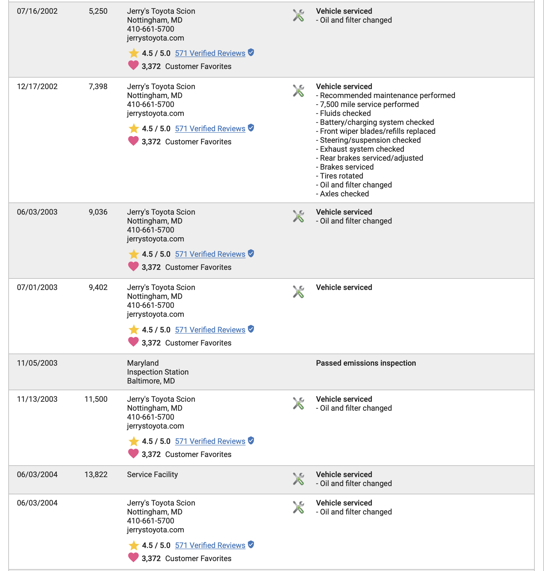Open 571 Verified Reviews link for 06/03/2003
Image resolution: width=544 pixels, height=571 pixels.
[x=210, y=254]
